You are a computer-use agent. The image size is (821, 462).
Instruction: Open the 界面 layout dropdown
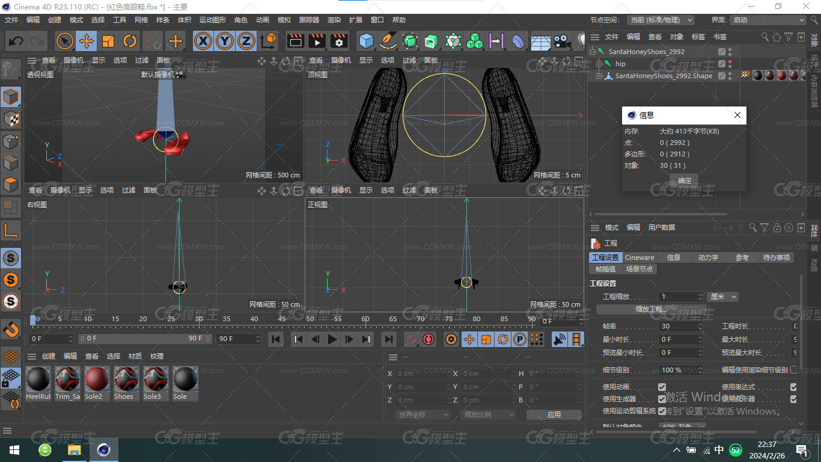768,20
